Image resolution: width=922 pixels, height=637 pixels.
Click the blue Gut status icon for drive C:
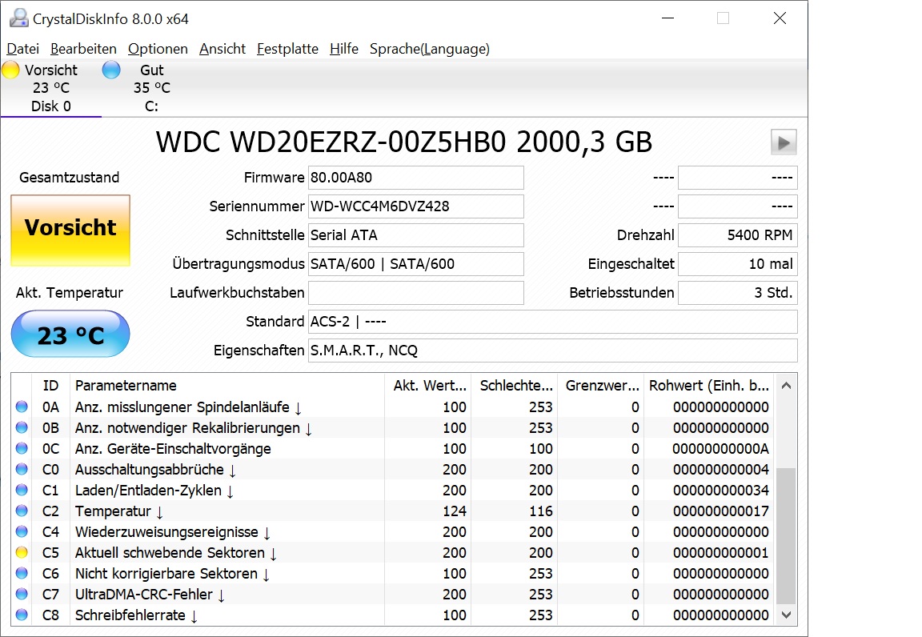(x=111, y=70)
